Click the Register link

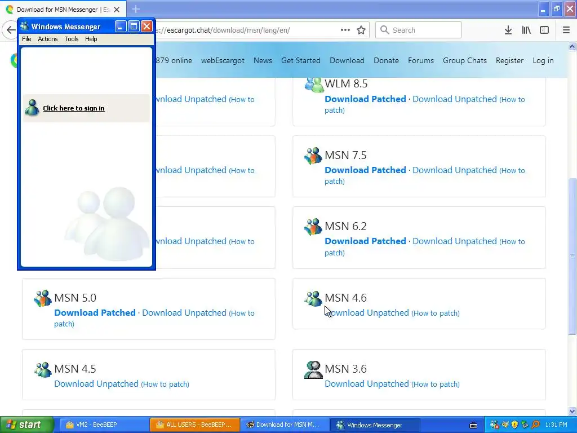[509, 60]
